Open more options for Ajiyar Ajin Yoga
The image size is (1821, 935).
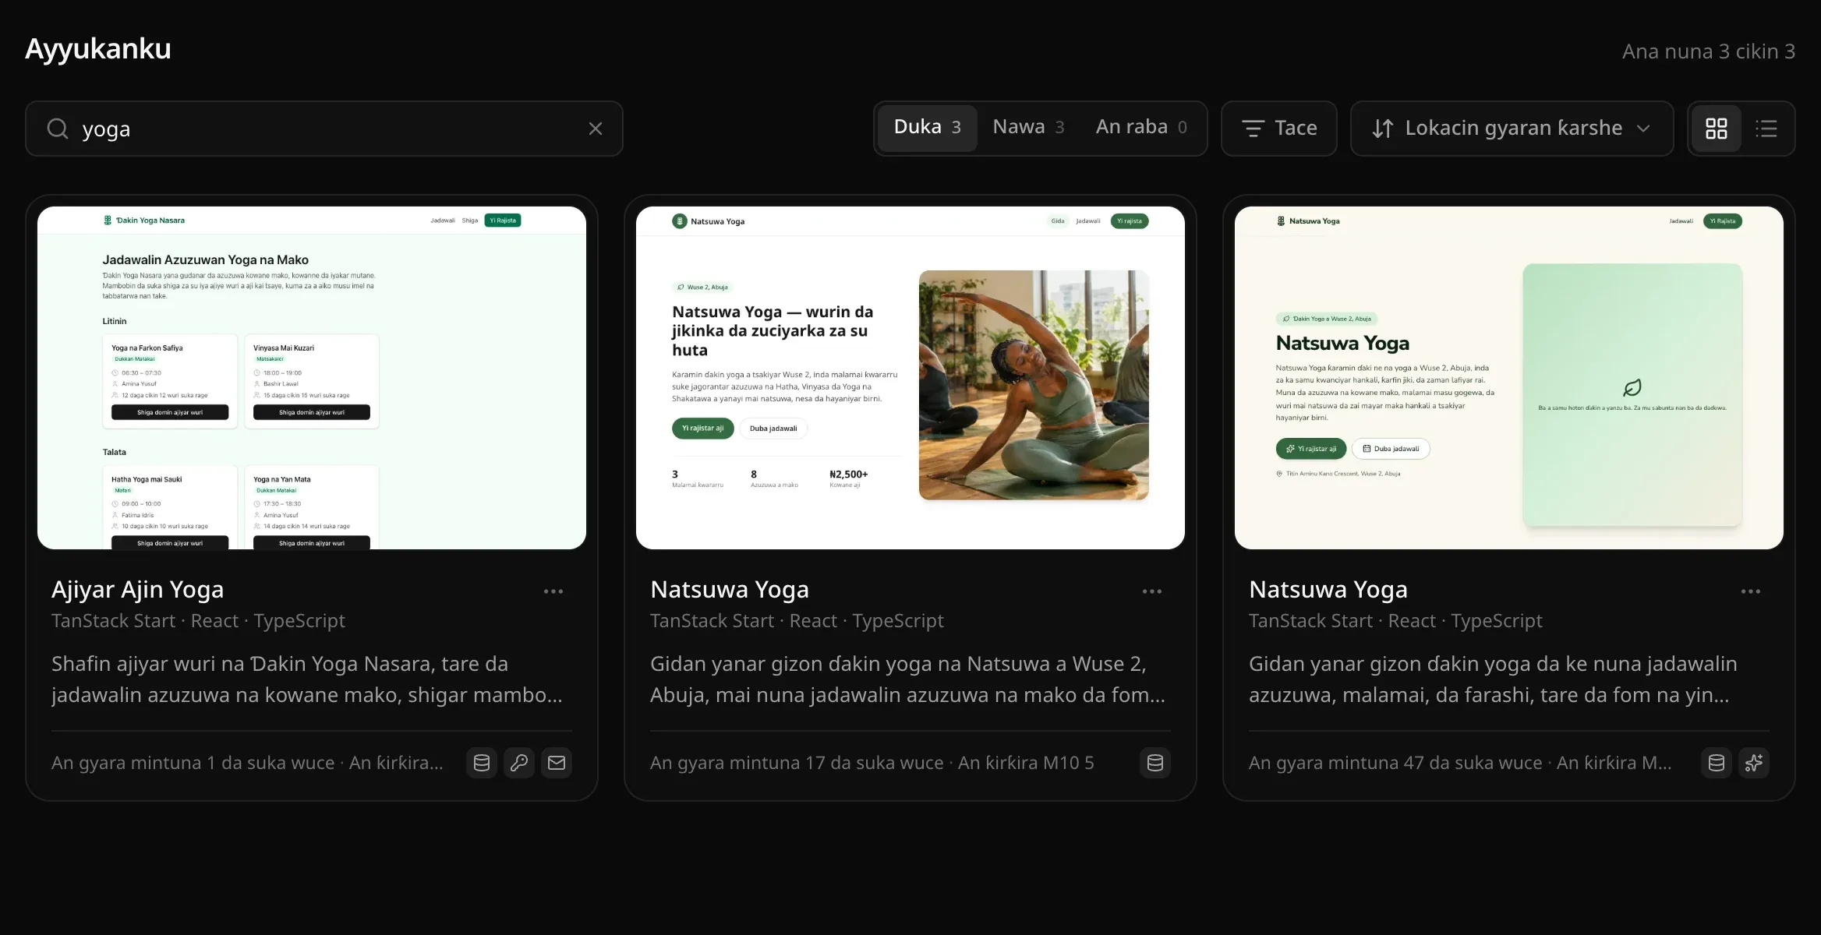tap(553, 591)
